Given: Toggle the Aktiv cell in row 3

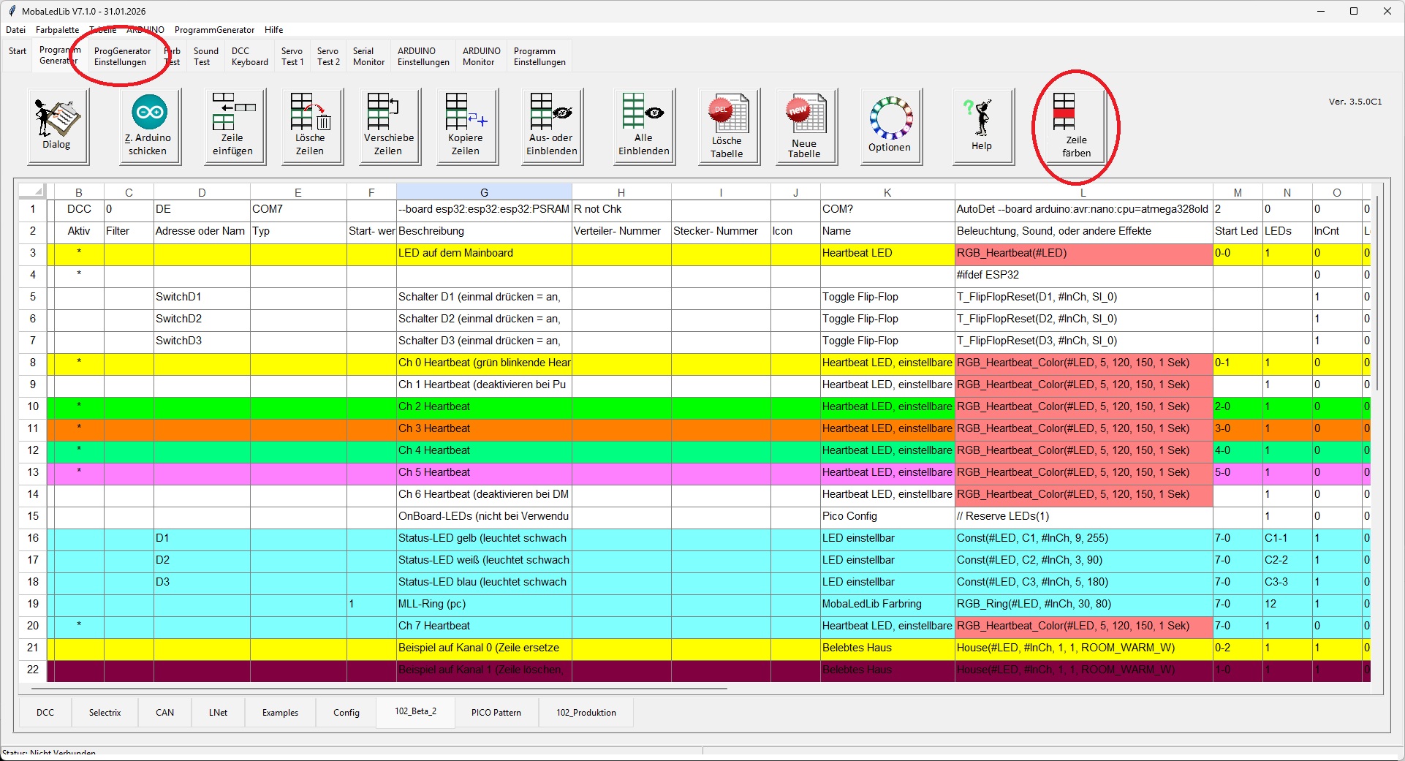Looking at the screenshot, I should [x=79, y=253].
